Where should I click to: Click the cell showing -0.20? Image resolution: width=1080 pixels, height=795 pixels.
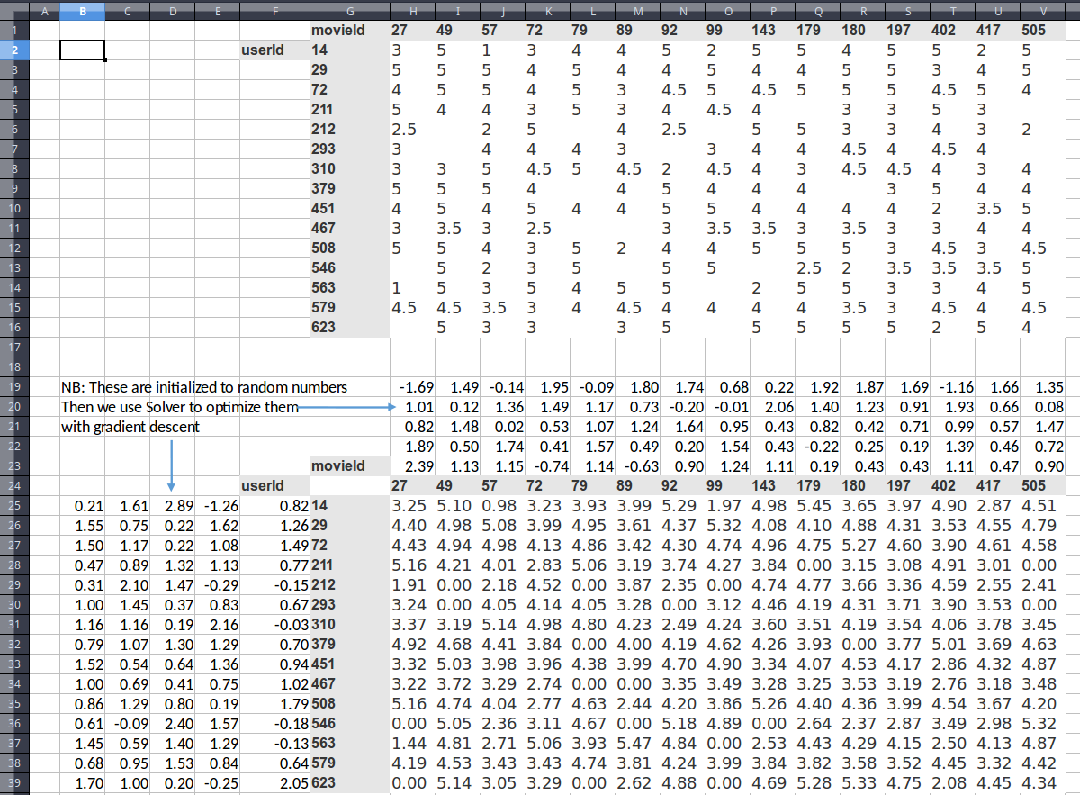coord(683,407)
